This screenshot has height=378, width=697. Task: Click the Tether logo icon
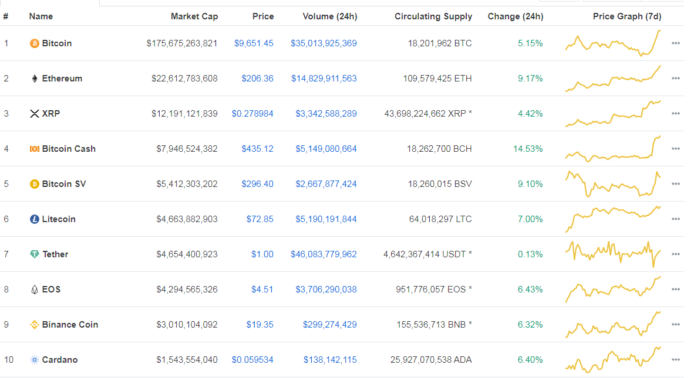click(x=35, y=254)
